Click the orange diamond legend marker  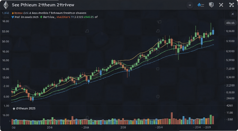pos(12,13)
